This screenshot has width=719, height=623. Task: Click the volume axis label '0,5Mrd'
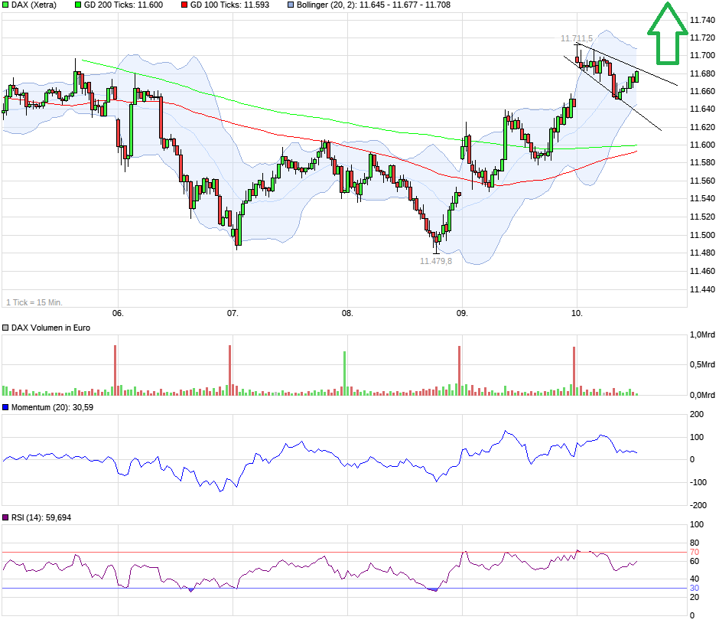pos(702,365)
